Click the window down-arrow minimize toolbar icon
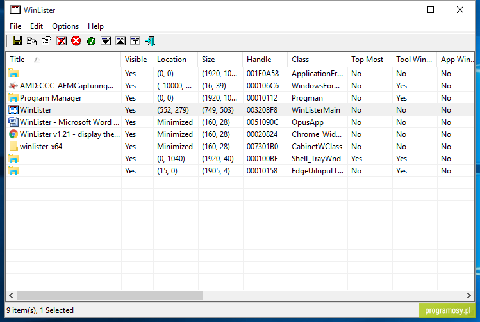 106,41
